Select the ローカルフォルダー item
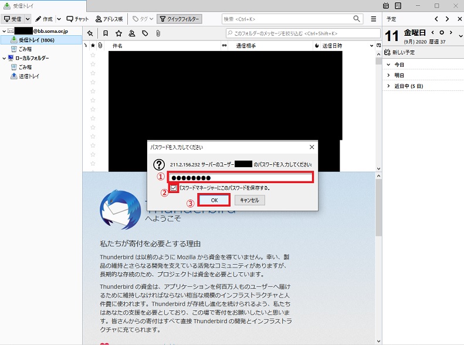Image resolution: width=464 pixels, height=345 pixels. (32, 58)
